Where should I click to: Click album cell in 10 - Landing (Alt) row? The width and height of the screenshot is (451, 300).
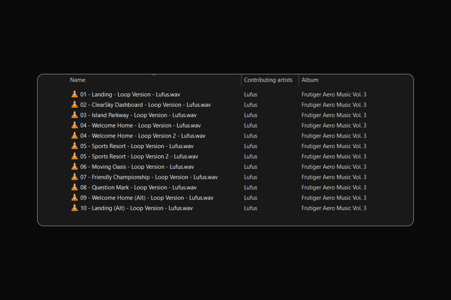click(x=334, y=208)
